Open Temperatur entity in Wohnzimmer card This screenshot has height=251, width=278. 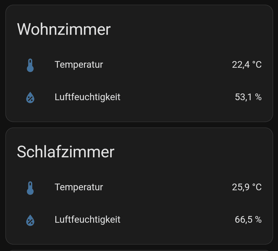tap(79, 64)
